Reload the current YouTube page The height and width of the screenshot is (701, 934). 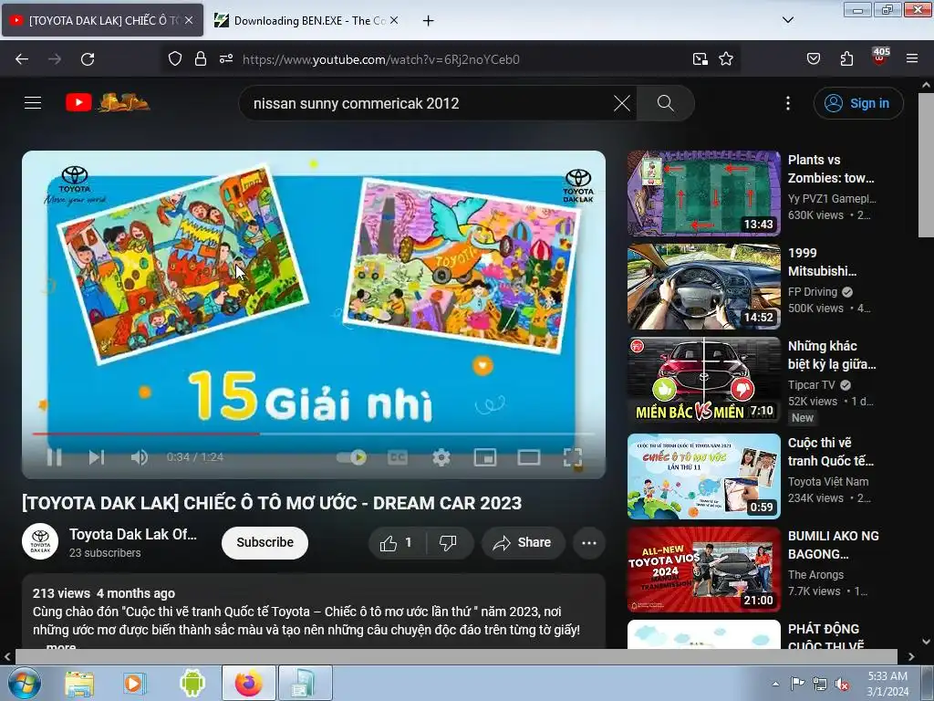tap(88, 59)
